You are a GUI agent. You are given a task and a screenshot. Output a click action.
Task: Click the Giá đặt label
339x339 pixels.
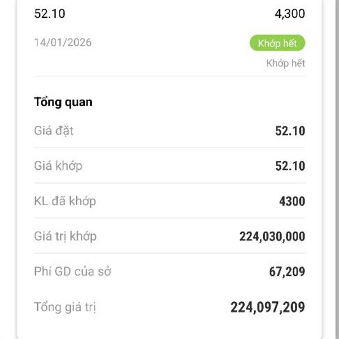[54, 131]
